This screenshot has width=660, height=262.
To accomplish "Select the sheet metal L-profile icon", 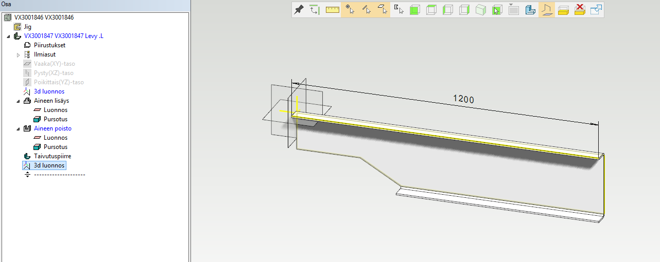I will coord(530,10).
